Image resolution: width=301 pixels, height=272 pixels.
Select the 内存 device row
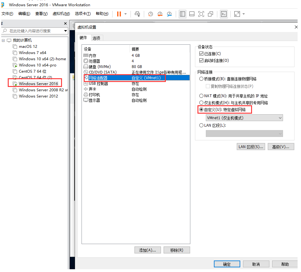136,56
